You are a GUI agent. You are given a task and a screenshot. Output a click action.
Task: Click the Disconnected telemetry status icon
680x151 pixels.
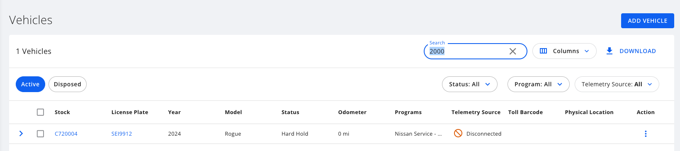458,133
